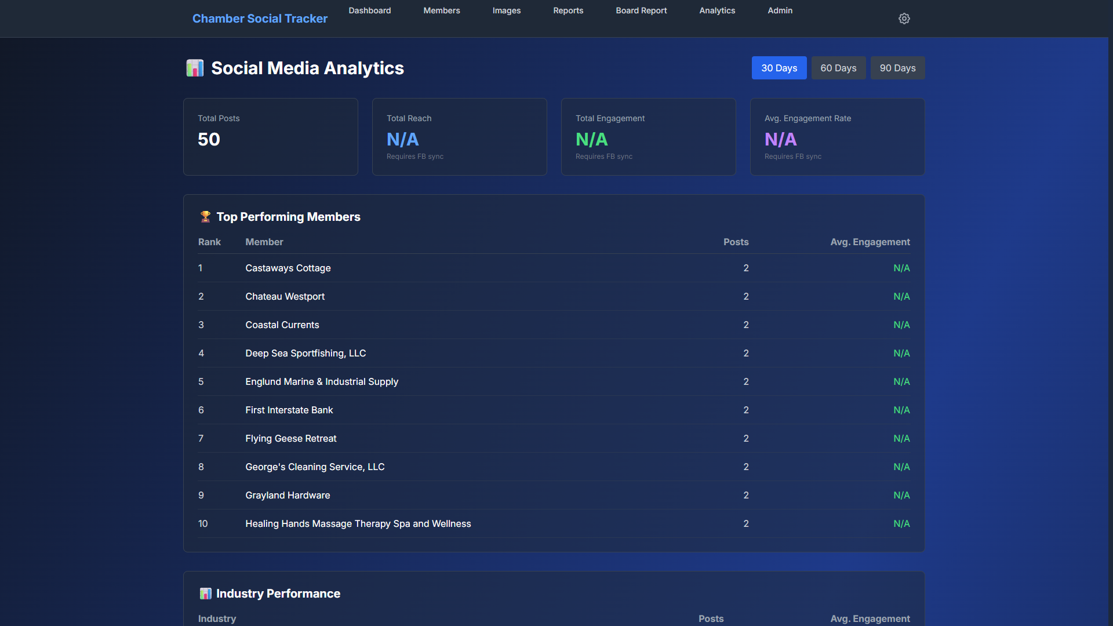Screen dimensions: 1113x626
Task: Navigate to Reports
Action: click(568, 10)
